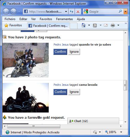The height and width of the screenshot is (137, 130).
Task: Click the horizontal scrollbar right arrow
Action: (121, 126)
